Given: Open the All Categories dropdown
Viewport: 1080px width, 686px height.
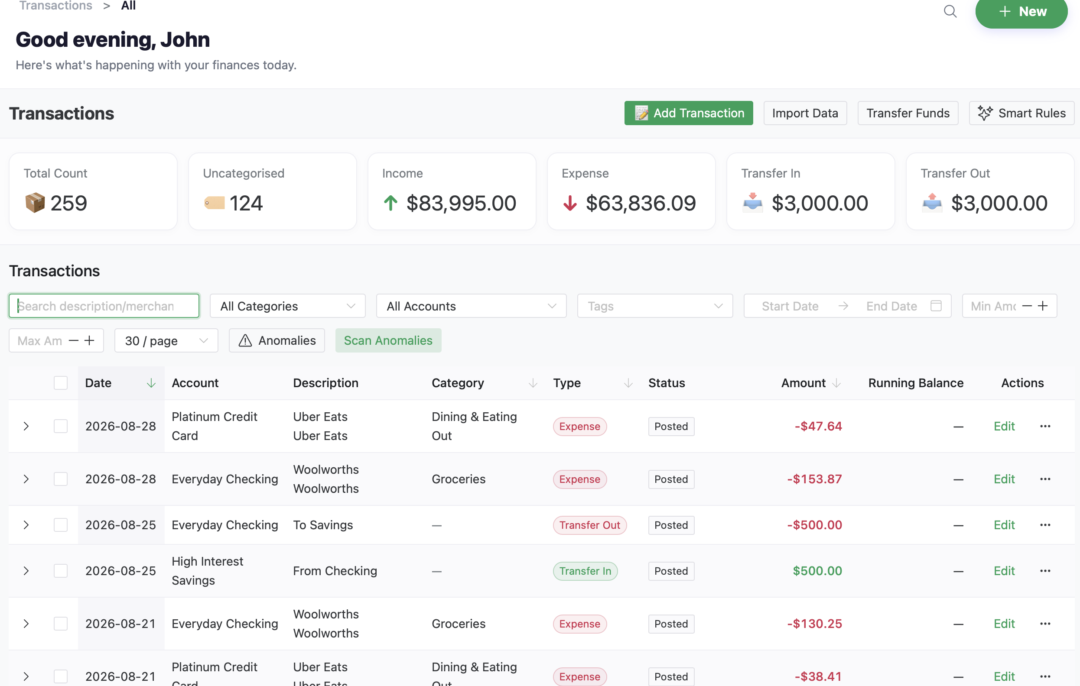Looking at the screenshot, I should click(x=287, y=306).
